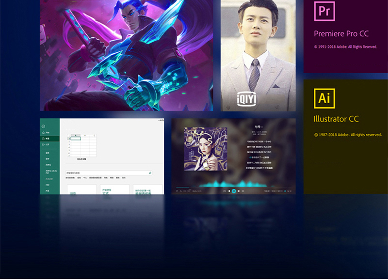
Task: Click the search magnifier icon in Excel
Action: coord(150,173)
